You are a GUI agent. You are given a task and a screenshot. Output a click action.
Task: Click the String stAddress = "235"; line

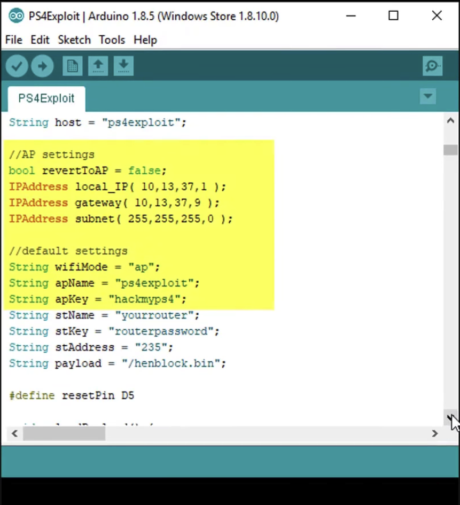click(x=91, y=347)
